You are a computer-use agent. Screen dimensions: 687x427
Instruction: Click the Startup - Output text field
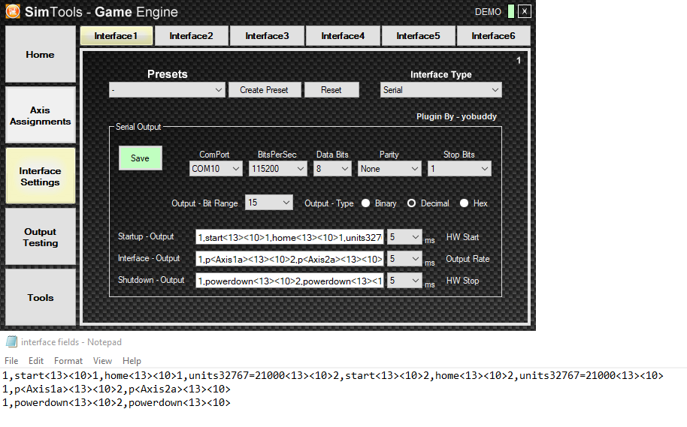289,238
